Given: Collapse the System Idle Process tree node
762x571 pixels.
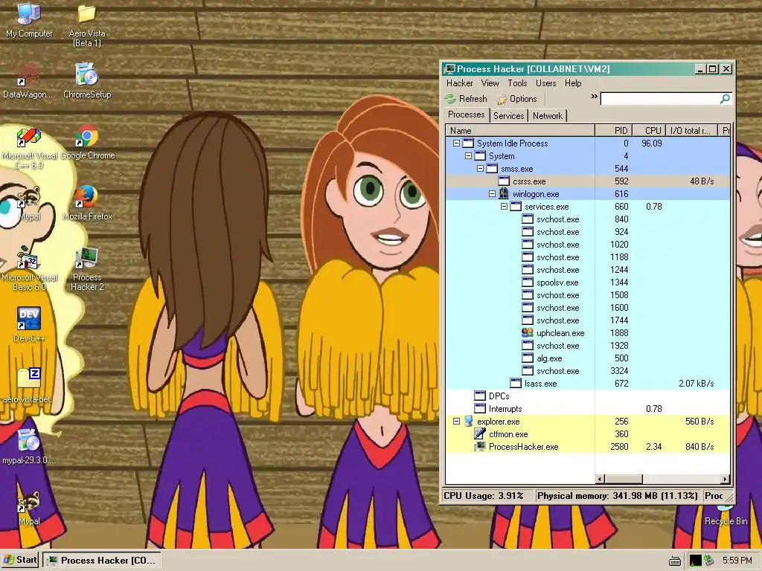Looking at the screenshot, I should pyautogui.click(x=456, y=143).
